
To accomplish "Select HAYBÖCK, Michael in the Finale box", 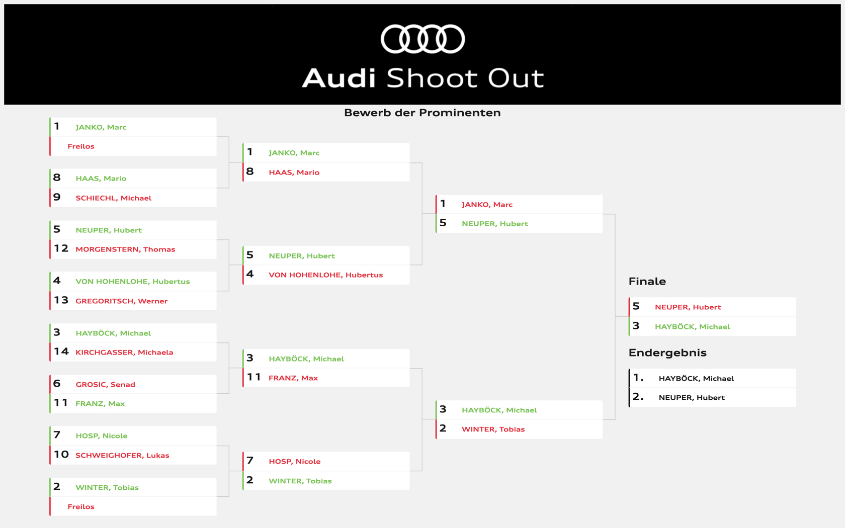I will coord(712,326).
